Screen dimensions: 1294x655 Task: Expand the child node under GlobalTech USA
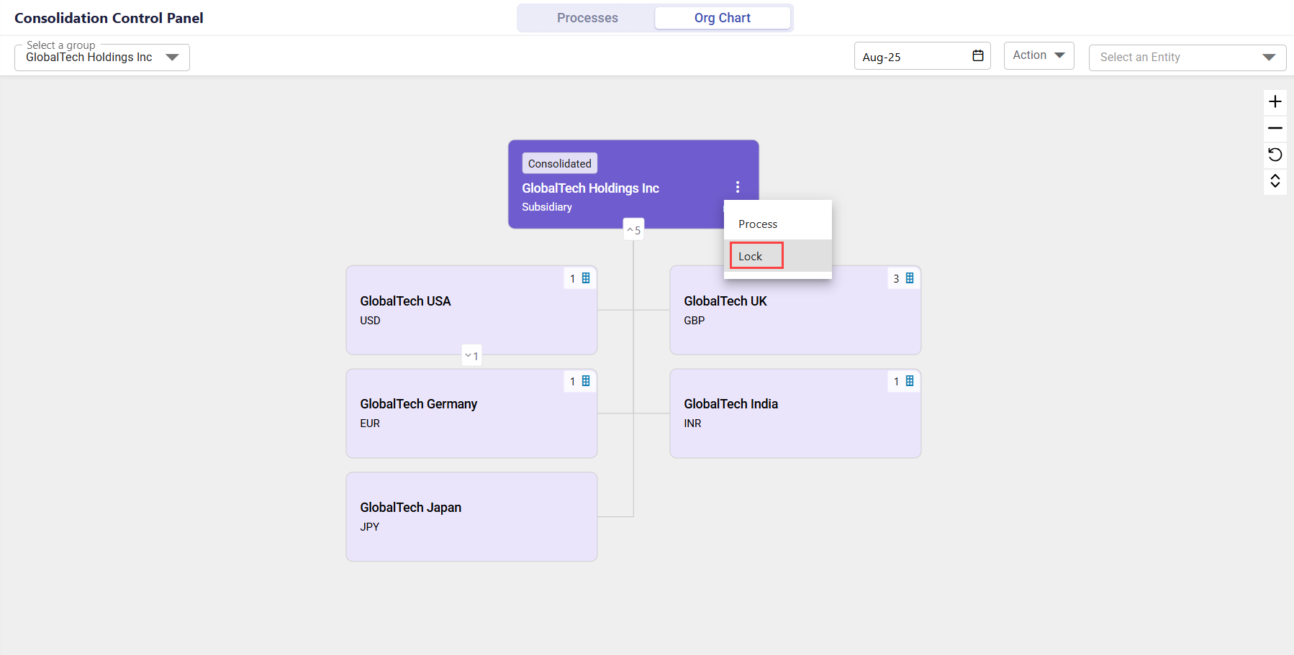click(471, 356)
